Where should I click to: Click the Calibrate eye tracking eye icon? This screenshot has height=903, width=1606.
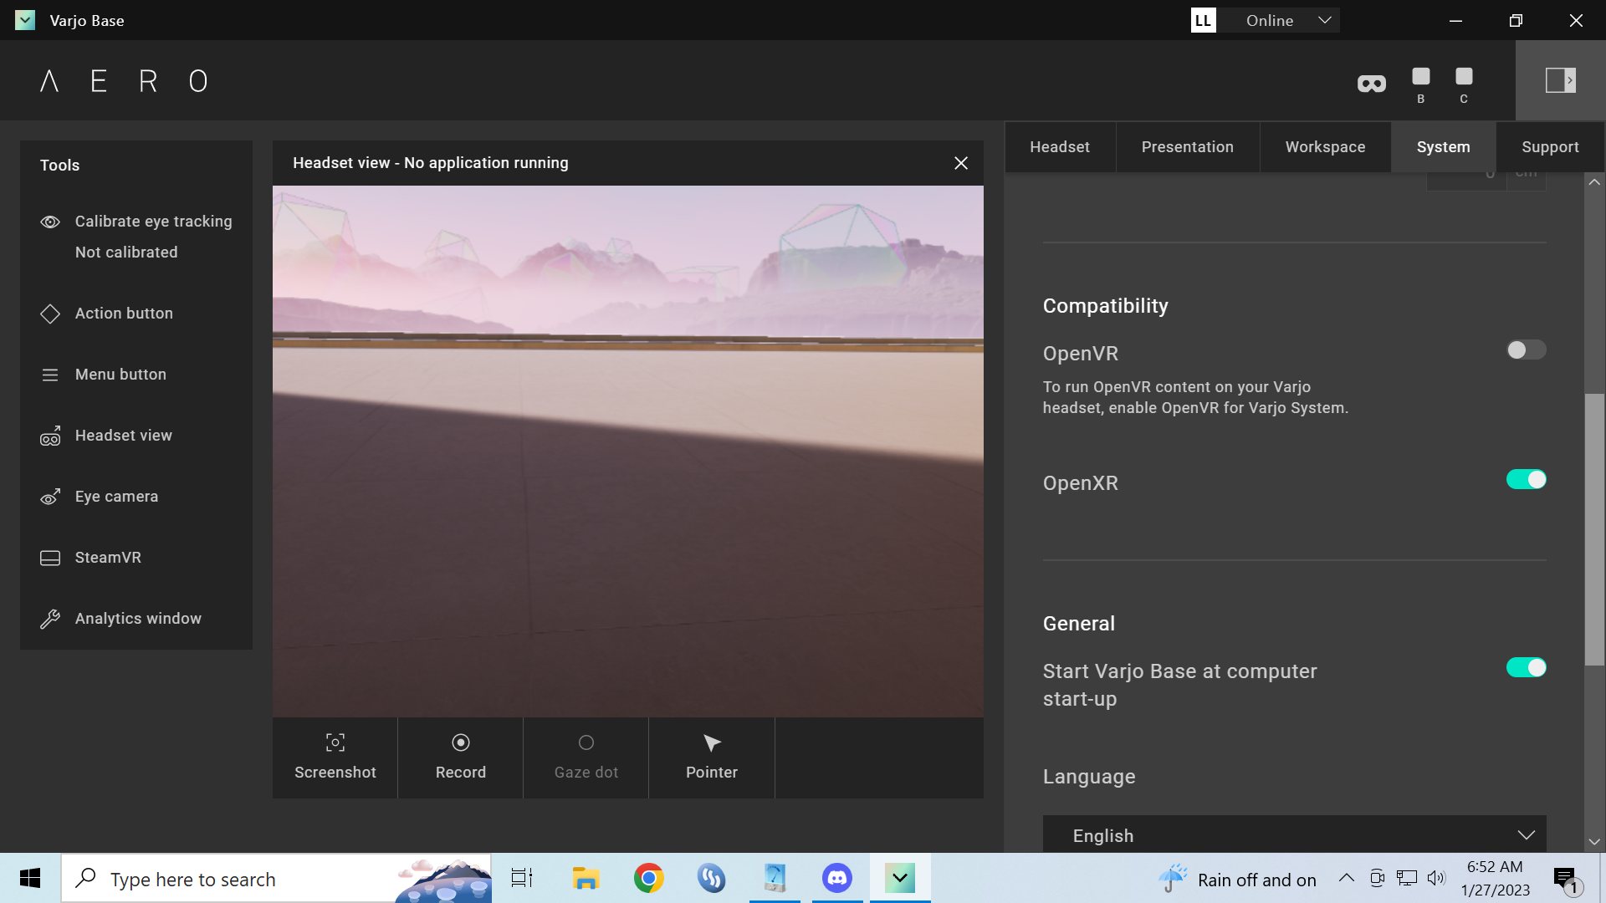[x=50, y=222]
